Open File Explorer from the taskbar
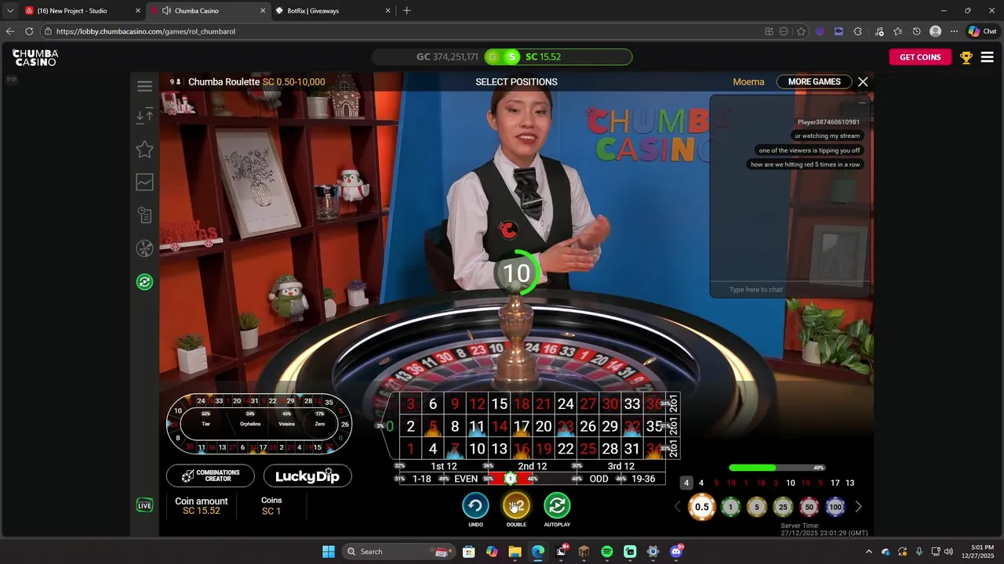1004x564 pixels. pyautogui.click(x=515, y=551)
